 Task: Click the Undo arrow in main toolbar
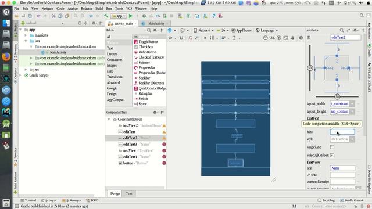point(38,16)
